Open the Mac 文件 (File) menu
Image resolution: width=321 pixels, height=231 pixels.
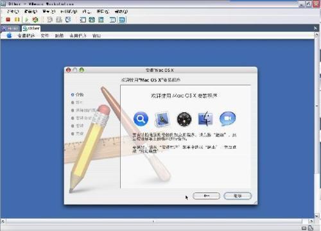coord(45,35)
